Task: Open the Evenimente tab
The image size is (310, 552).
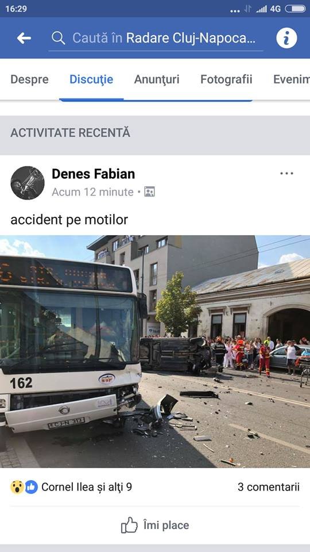Action: click(x=292, y=79)
